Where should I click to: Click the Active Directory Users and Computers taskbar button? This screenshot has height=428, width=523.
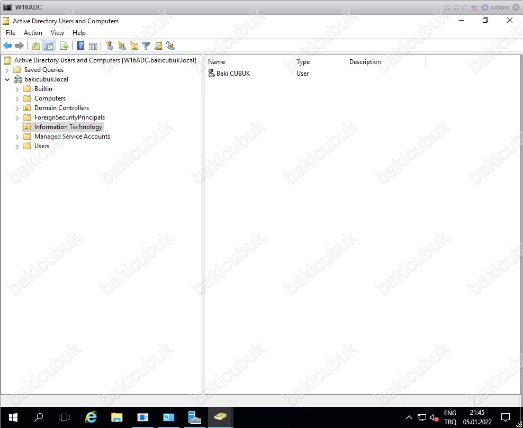220,417
